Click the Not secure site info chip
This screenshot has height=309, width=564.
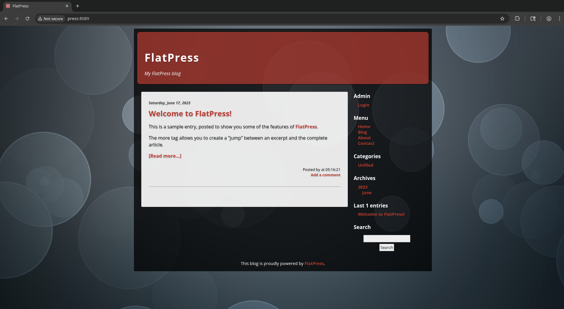point(50,19)
